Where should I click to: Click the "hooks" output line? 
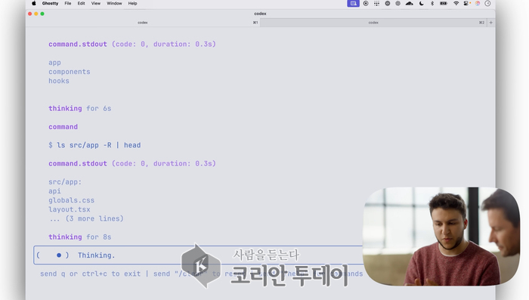(59, 81)
